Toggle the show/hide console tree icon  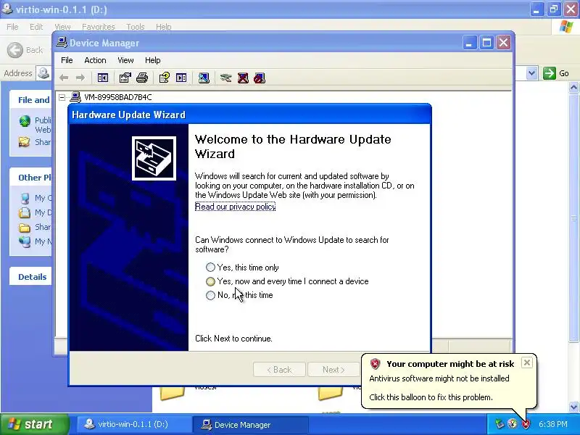[103, 78]
